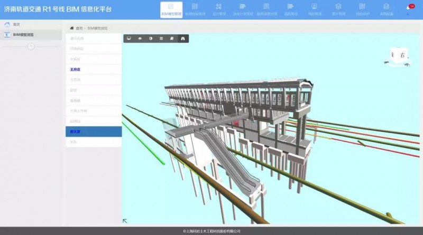Open the notification bell with red badge
The height and width of the screenshot is (235, 423).
click(x=409, y=7)
